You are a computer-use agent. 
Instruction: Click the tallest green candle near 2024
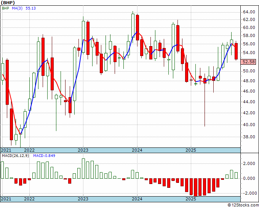133,26
